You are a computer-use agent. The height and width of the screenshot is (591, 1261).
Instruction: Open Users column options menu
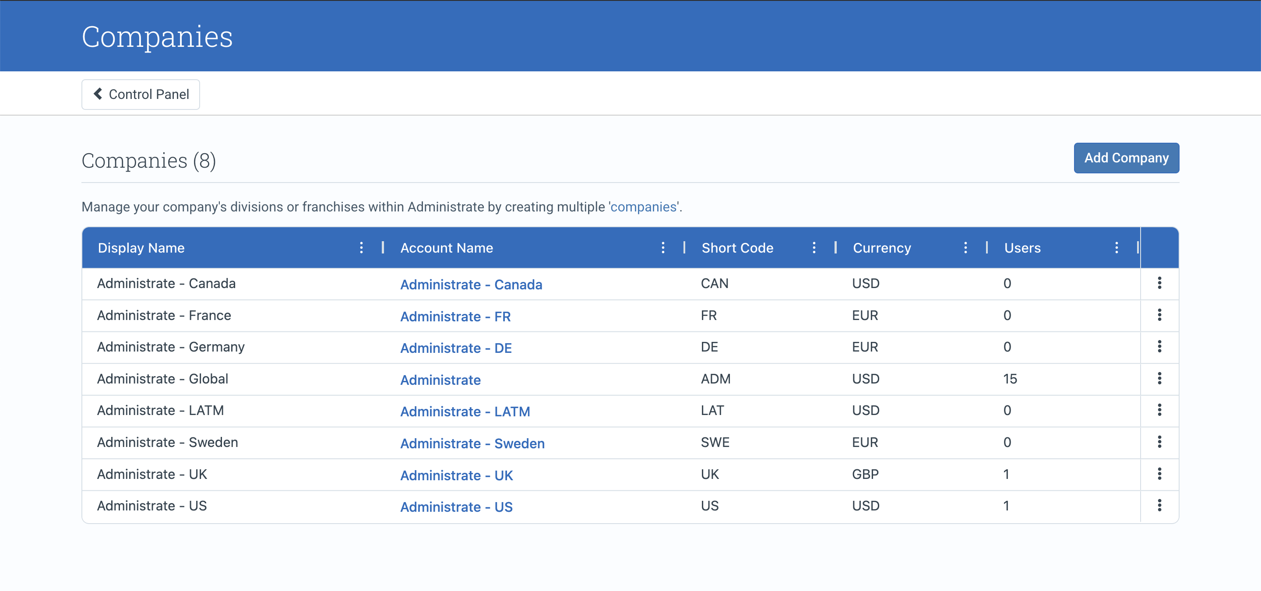point(1116,247)
